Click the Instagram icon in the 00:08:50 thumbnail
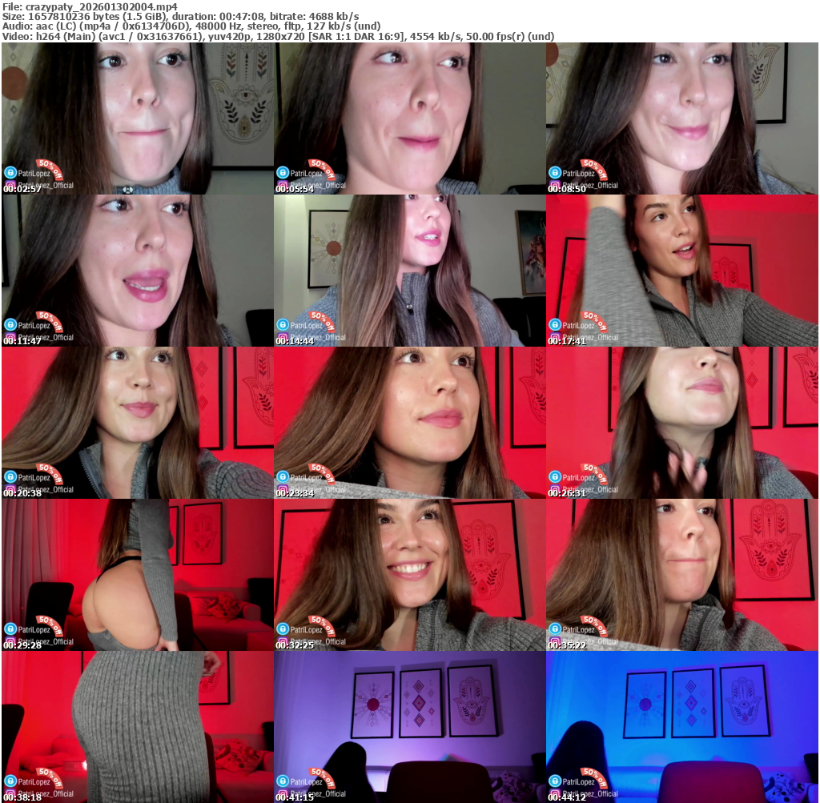Image resolution: width=820 pixels, height=803 pixels. (x=554, y=186)
